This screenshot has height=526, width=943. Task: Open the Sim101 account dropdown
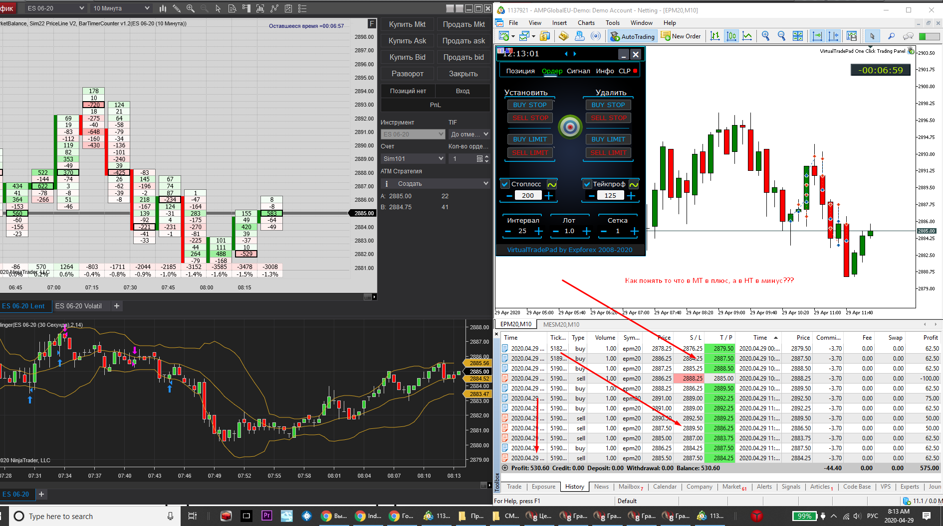pyautogui.click(x=413, y=158)
